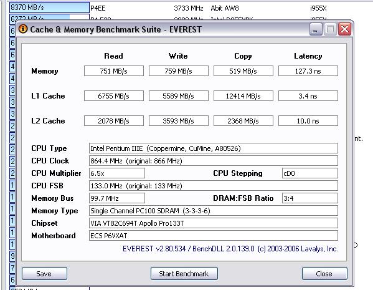Screen dimensions: 373x290
Task: Close the benchmark window with red X
Action: pyautogui.click(x=344, y=29)
